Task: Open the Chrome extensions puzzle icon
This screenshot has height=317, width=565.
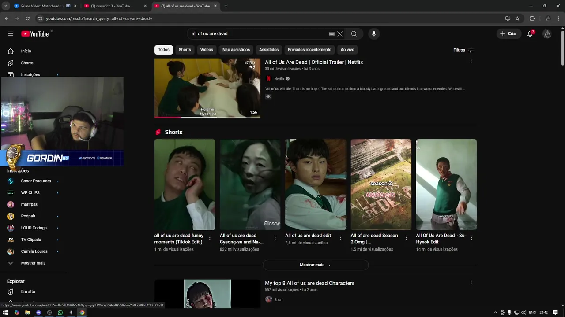Action: pyautogui.click(x=532, y=18)
